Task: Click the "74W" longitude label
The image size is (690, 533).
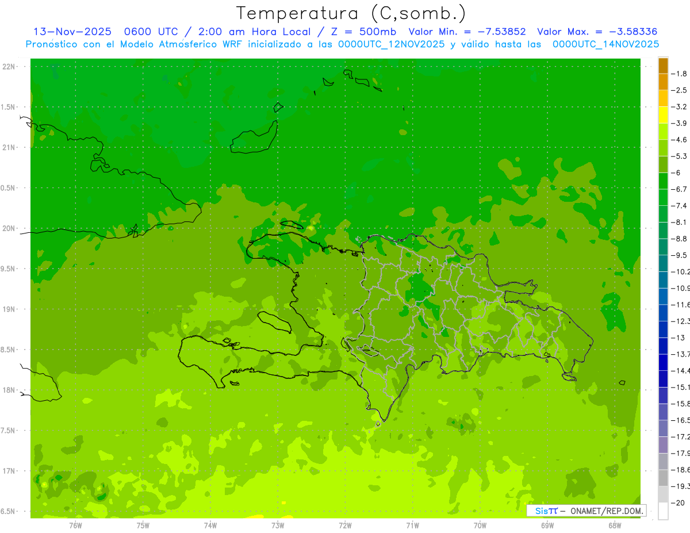Action: click(210, 525)
